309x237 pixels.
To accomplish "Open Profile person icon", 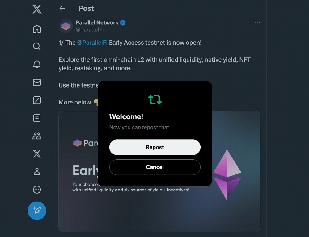I will point(37,172).
